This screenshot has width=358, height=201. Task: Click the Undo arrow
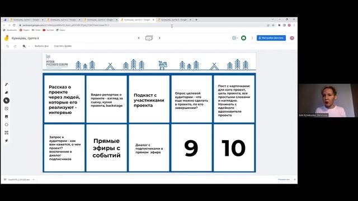[8, 46]
